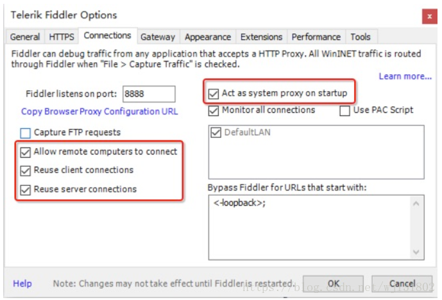Go to the Appearance tab
The width and height of the screenshot is (442, 300).
pyautogui.click(x=208, y=37)
